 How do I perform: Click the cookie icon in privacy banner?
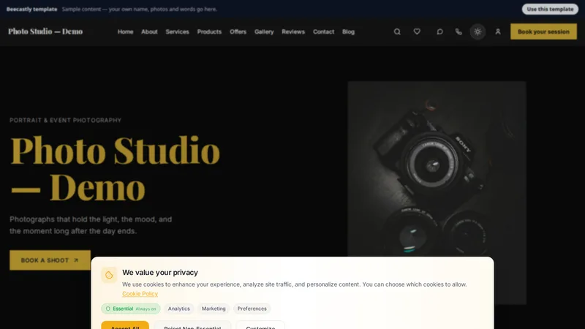(109, 276)
